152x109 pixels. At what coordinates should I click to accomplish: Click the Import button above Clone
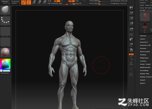pyautogui.click(x=145, y=3)
